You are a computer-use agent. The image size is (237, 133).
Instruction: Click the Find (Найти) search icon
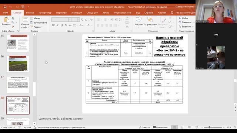180,18
